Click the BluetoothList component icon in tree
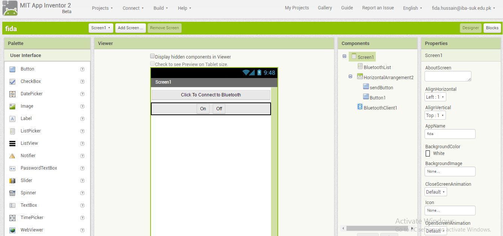The image size is (503, 236). click(x=360, y=66)
